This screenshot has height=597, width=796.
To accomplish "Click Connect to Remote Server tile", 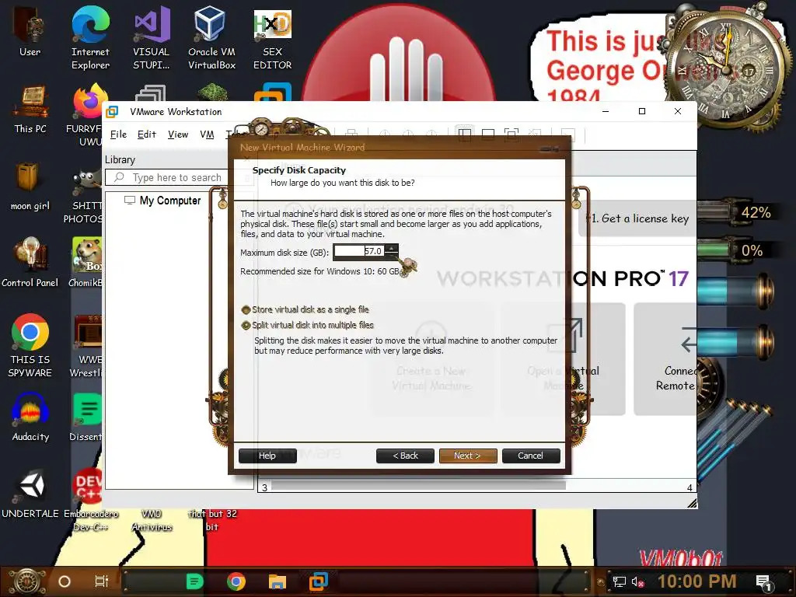I will [x=665, y=359].
